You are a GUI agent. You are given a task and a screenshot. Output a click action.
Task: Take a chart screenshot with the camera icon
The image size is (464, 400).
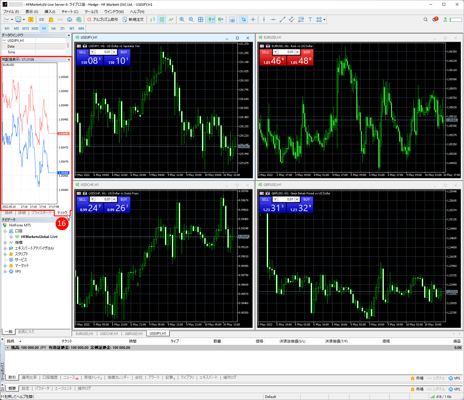click(x=232, y=20)
